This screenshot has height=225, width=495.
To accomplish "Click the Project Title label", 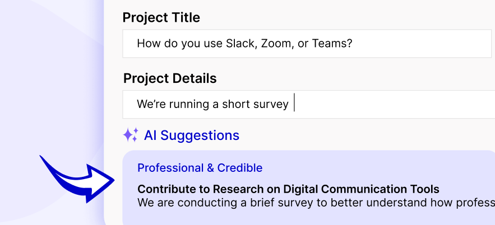I will tap(161, 18).
